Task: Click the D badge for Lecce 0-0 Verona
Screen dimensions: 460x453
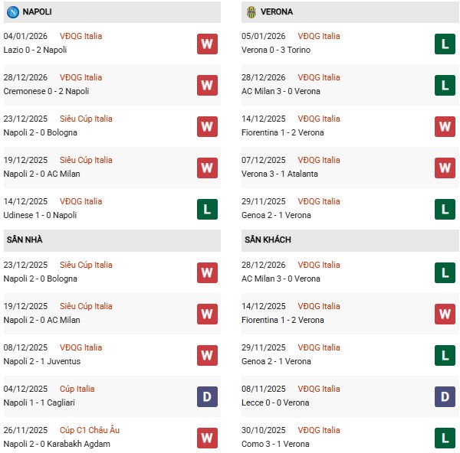Action: coord(445,396)
